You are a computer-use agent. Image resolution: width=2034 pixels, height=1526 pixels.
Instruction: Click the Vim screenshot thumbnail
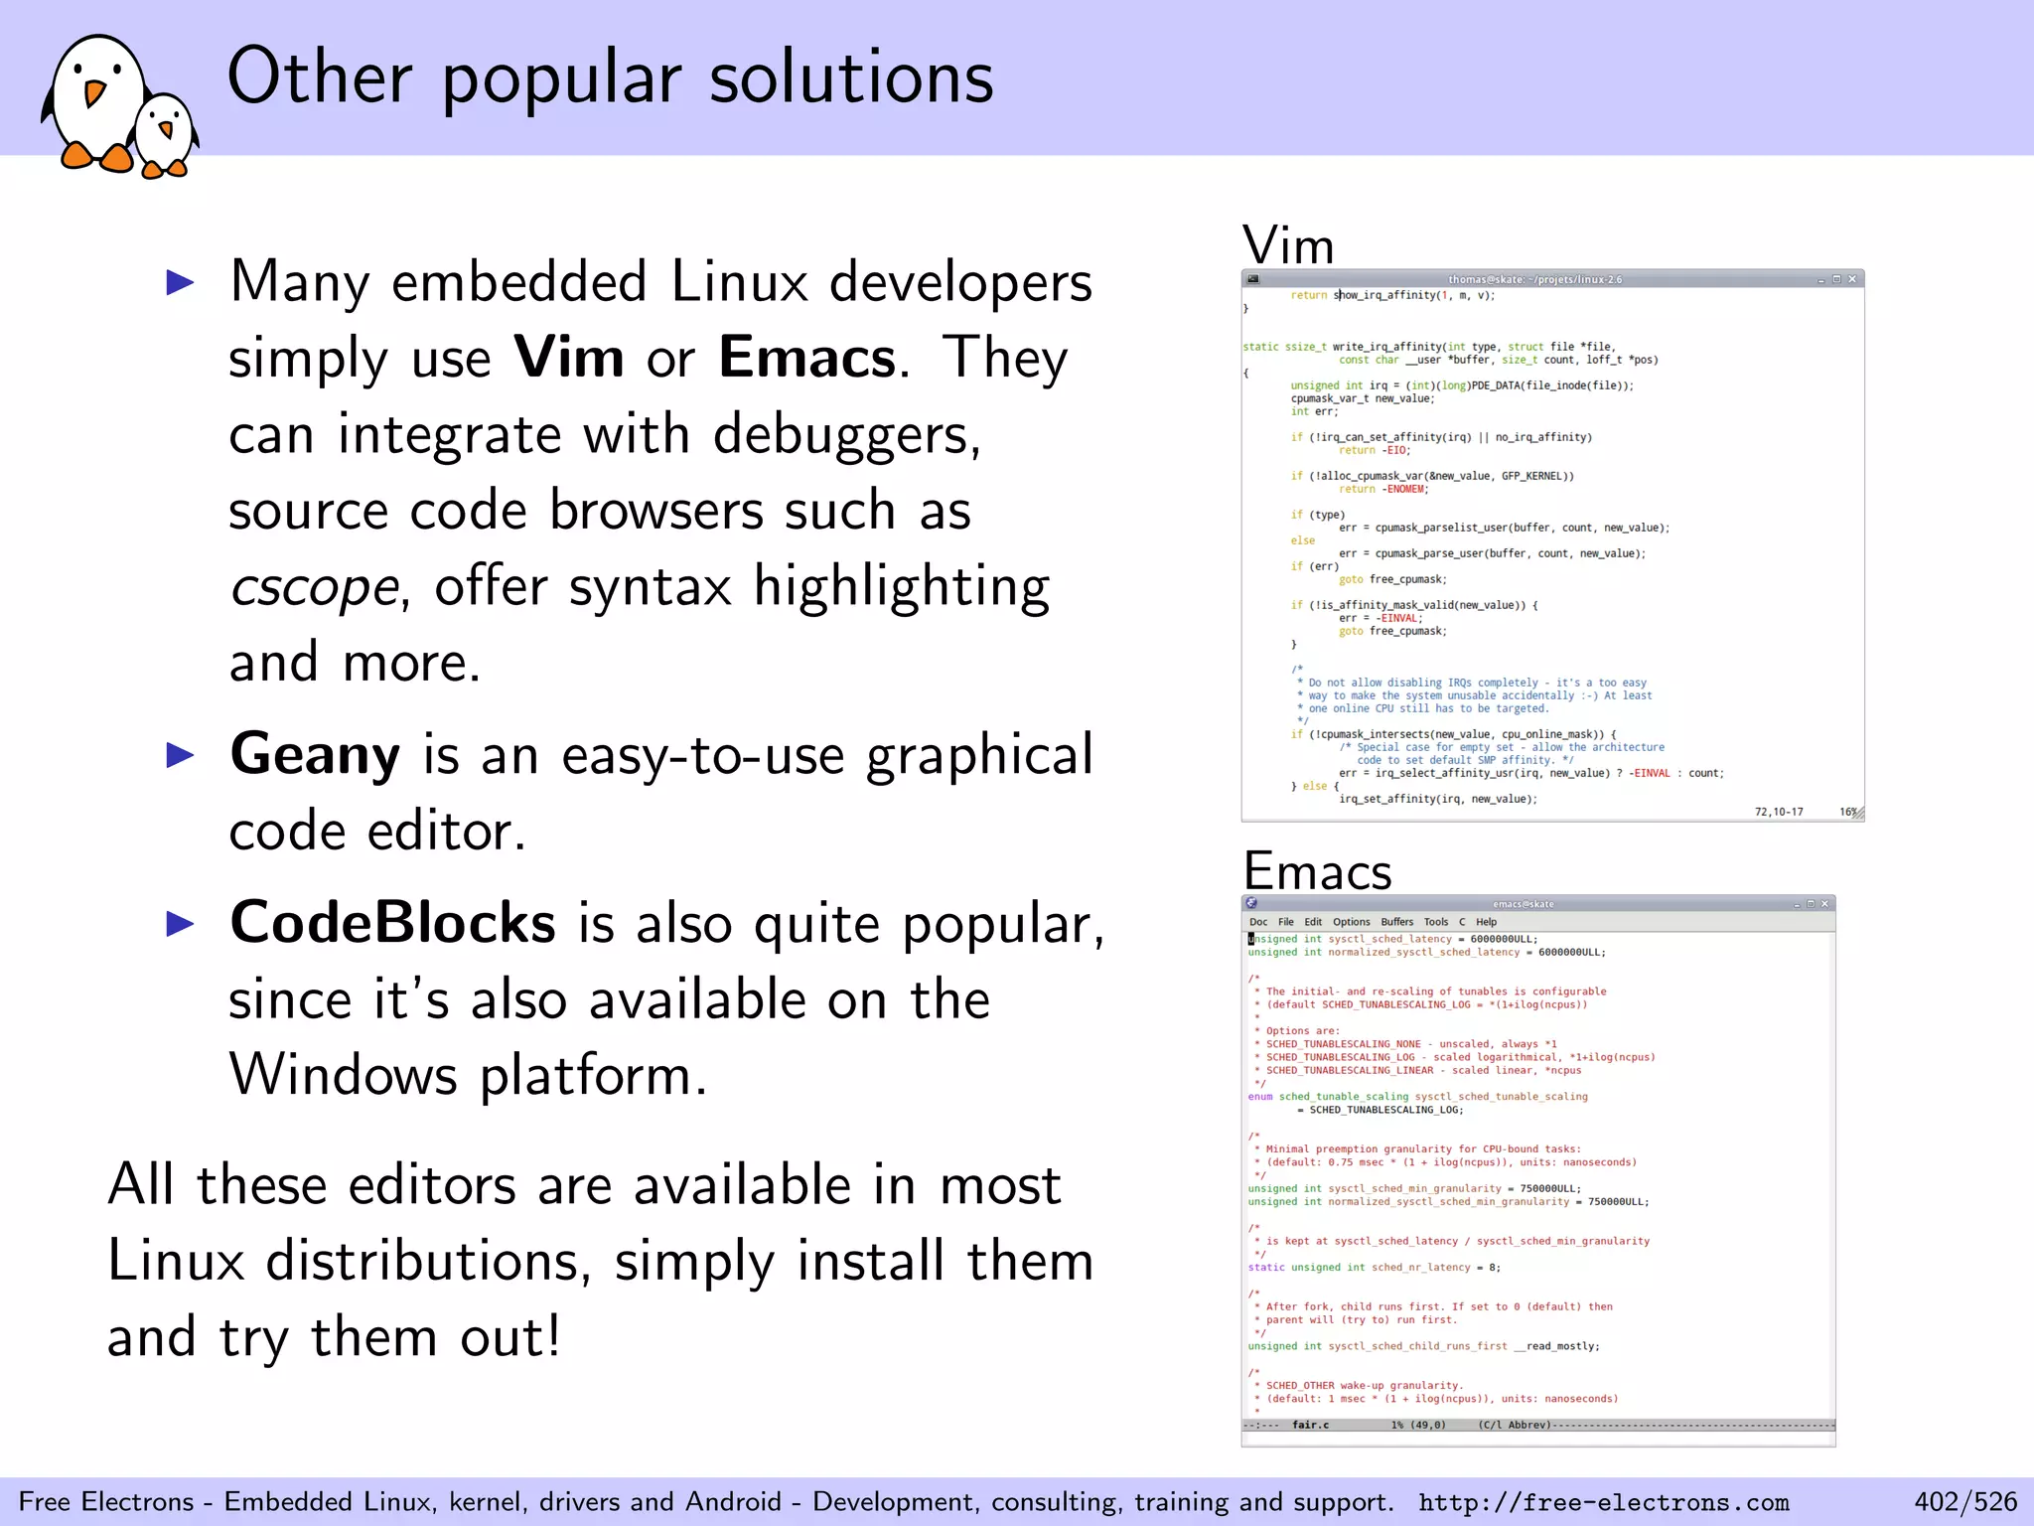click(1552, 545)
